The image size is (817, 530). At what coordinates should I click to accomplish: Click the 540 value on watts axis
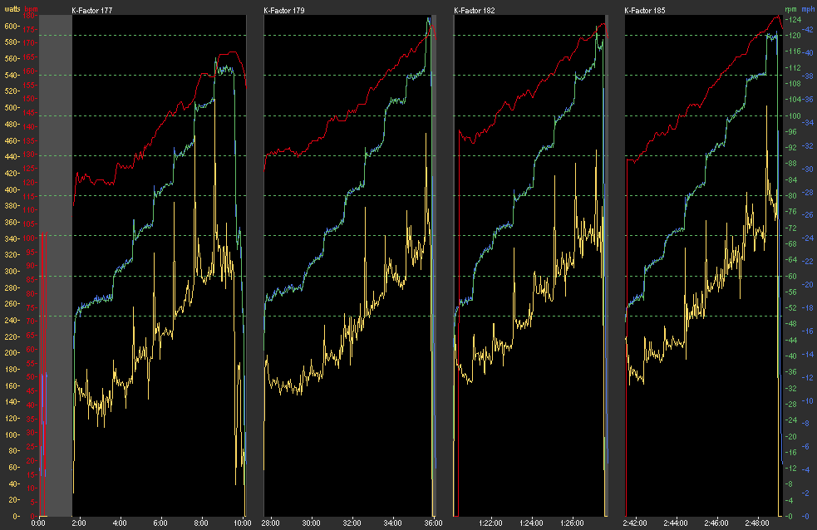tap(11, 75)
